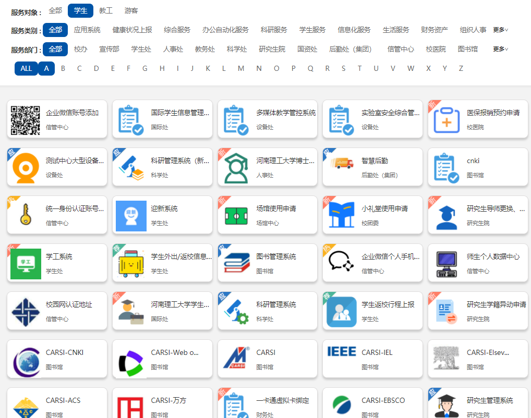This screenshot has height=418, width=531.
Task: Open the CARSI-Web of Science colorful logo
Action: (131, 364)
